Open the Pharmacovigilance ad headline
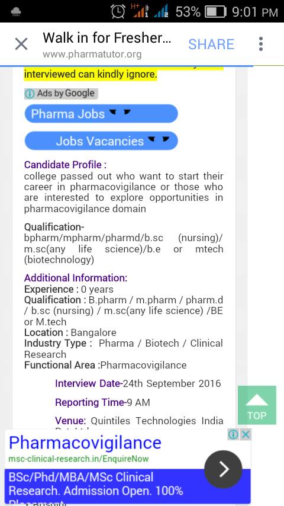 click(85, 443)
